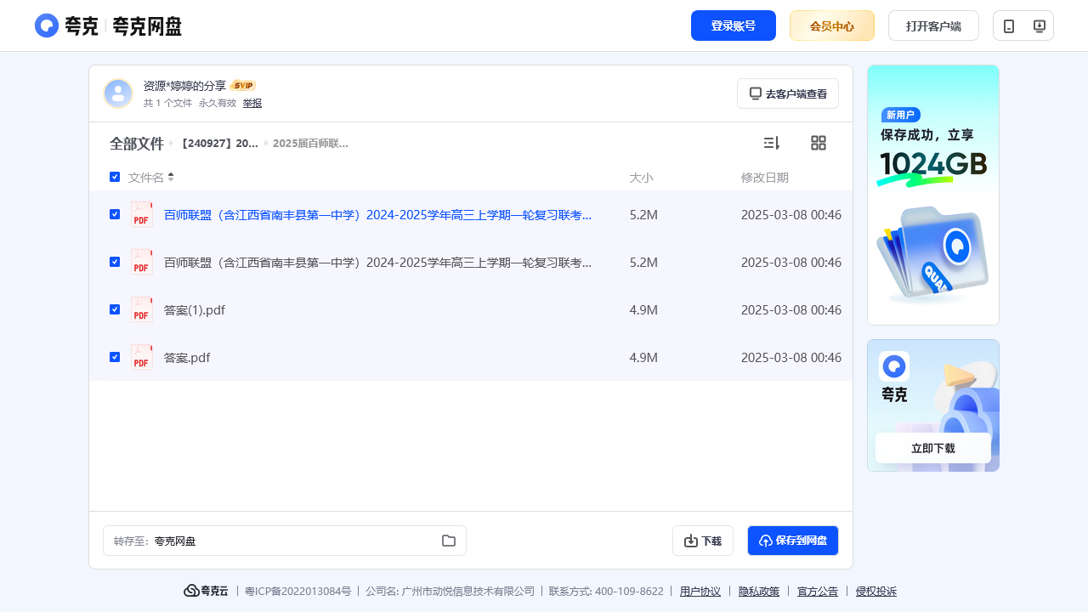
Task: Click 立即下载 in the ad
Action: [x=933, y=448]
